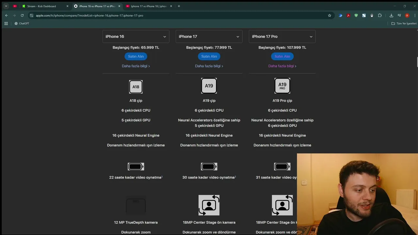Reload the current page
Viewport: 418px width, 235px height.
(22, 15)
